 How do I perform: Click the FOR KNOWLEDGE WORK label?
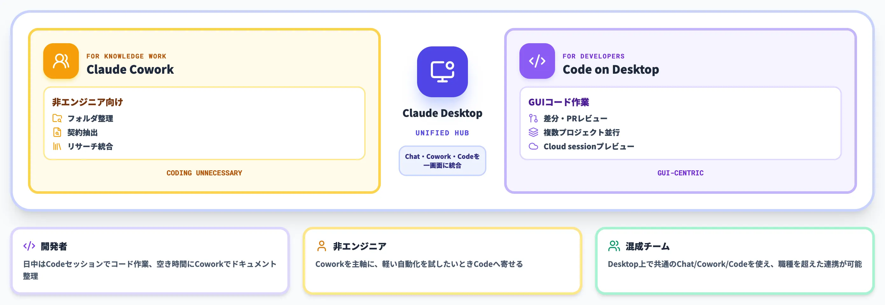126,56
